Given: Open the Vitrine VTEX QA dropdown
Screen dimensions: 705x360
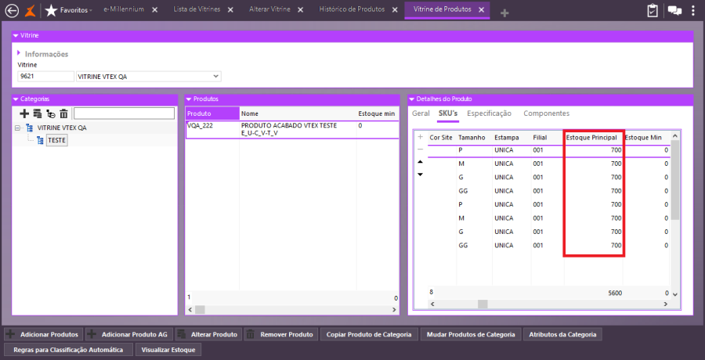Looking at the screenshot, I should [x=216, y=76].
